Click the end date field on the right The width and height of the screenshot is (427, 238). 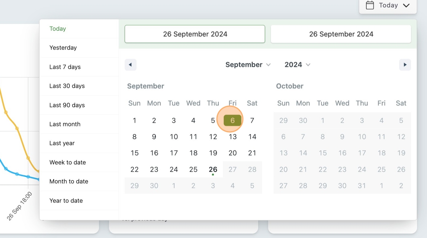[341, 34]
